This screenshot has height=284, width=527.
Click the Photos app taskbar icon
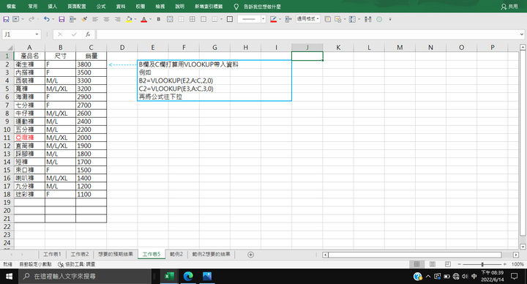[x=207, y=276]
